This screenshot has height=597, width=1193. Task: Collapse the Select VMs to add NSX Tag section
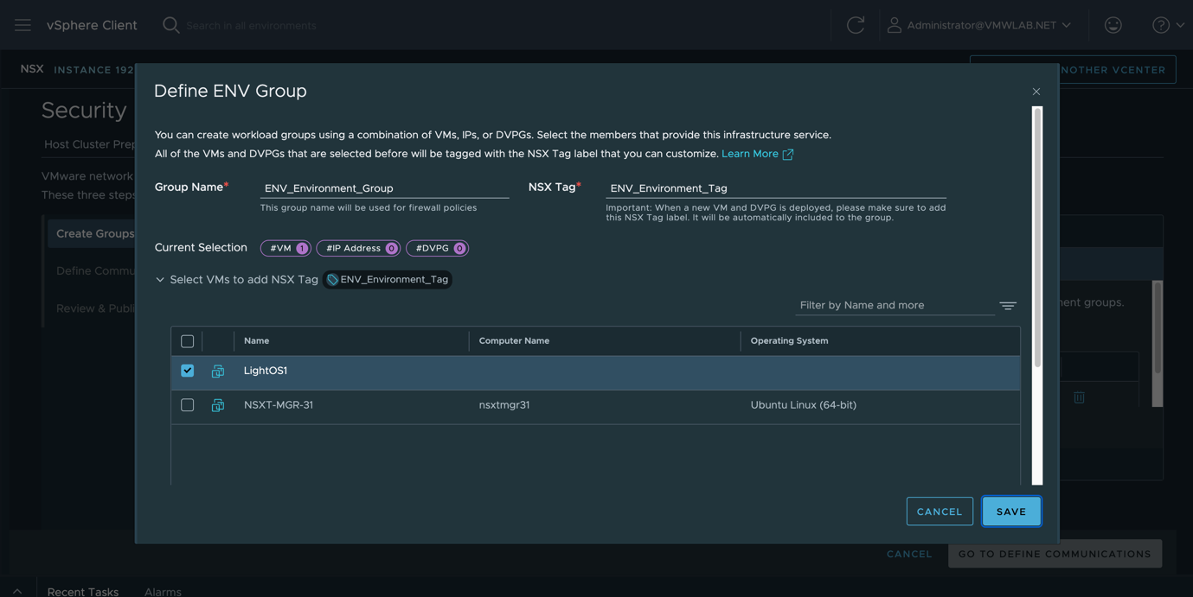point(160,280)
